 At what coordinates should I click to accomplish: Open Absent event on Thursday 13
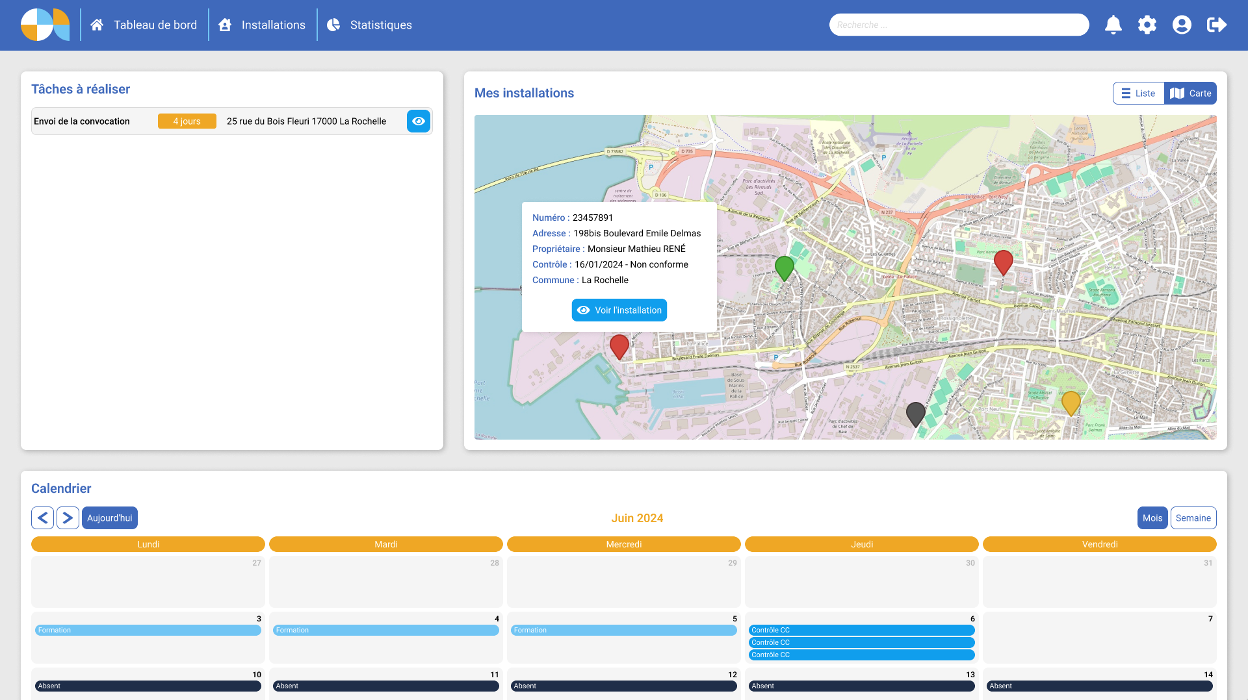pos(862,686)
